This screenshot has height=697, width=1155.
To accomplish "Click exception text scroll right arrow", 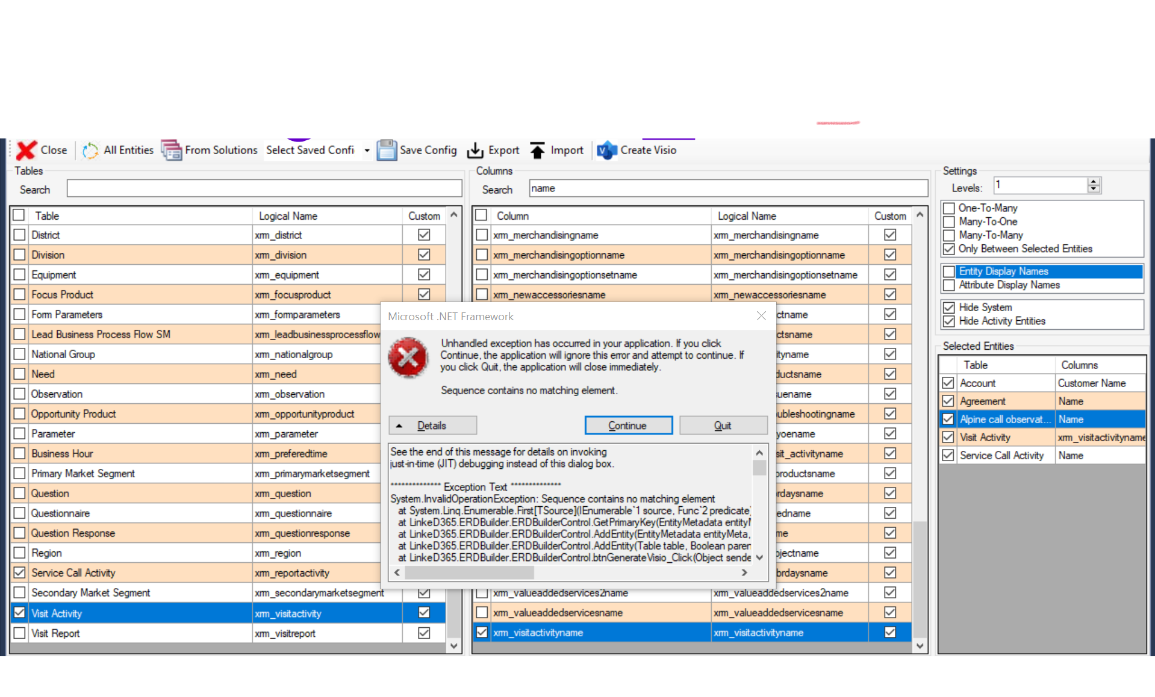I will pyautogui.click(x=744, y=572).
